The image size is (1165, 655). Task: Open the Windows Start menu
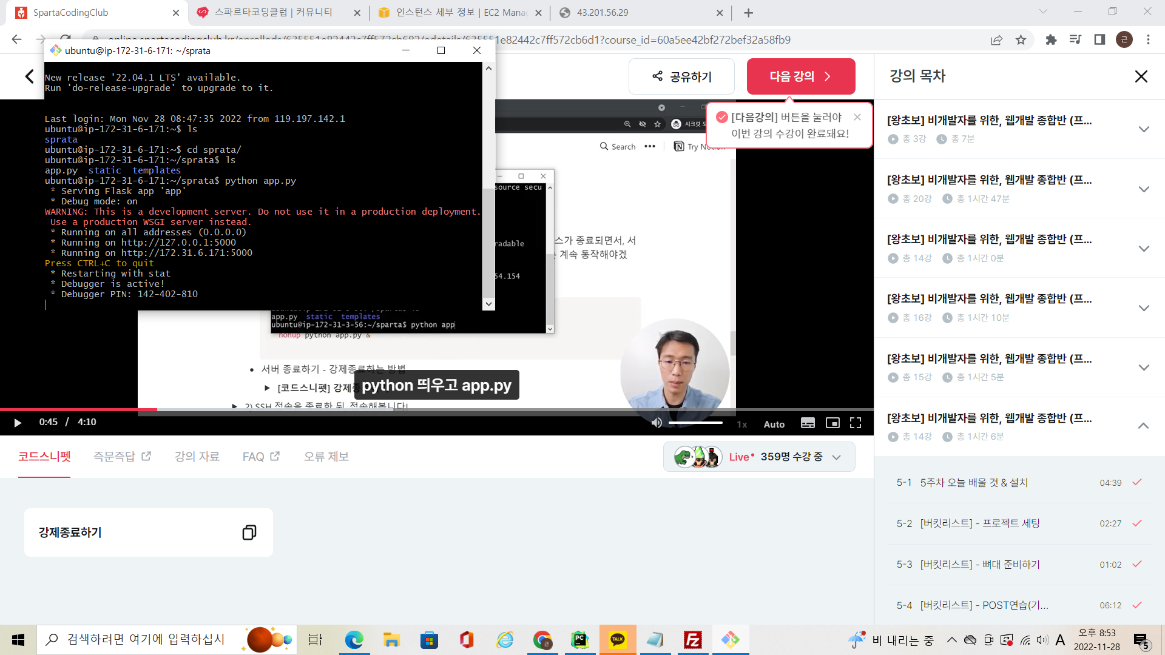point(18,640)
